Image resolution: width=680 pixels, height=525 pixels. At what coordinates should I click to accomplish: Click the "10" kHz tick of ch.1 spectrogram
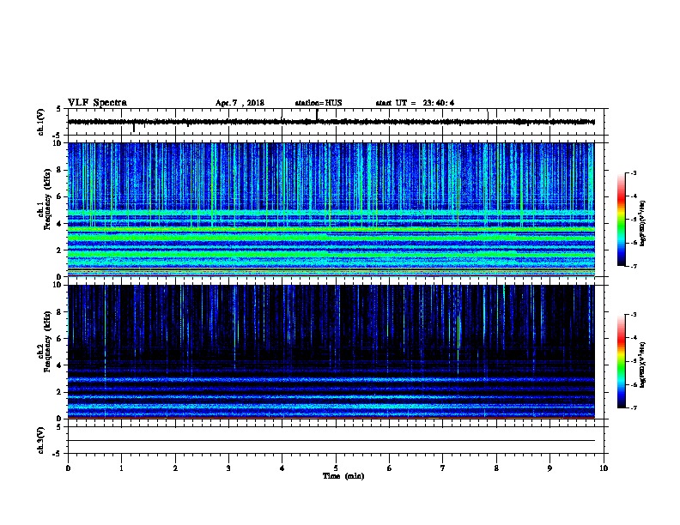(58, 143)
